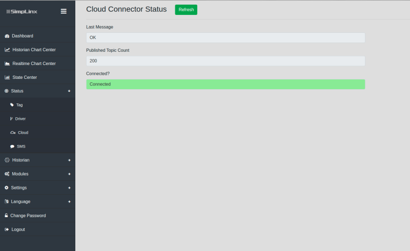Image resolution: width=410 pixels, height=251 pixels.
Task: Collapse the Status submenu arrow
Action: pos(69,91)
